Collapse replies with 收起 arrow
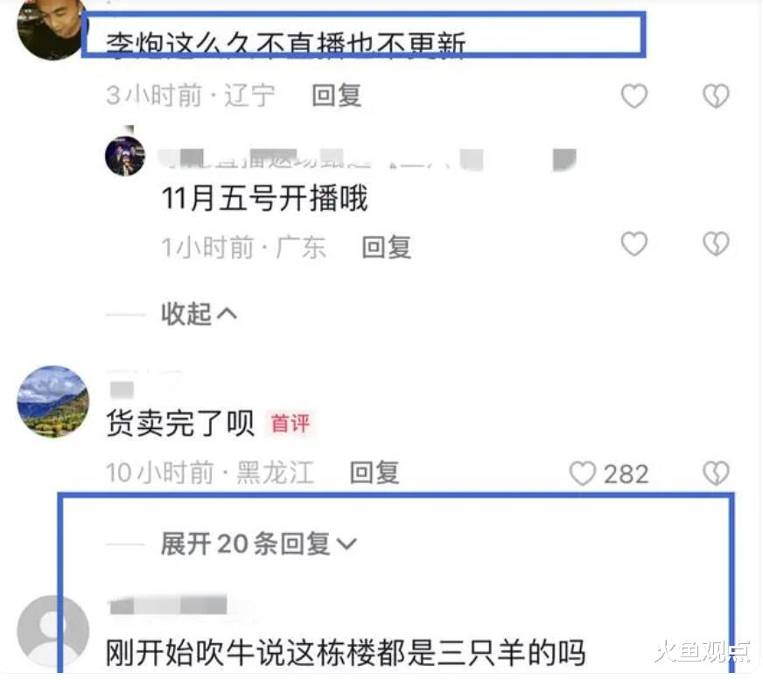Viewport: 763px width, 680px height. 199,314
